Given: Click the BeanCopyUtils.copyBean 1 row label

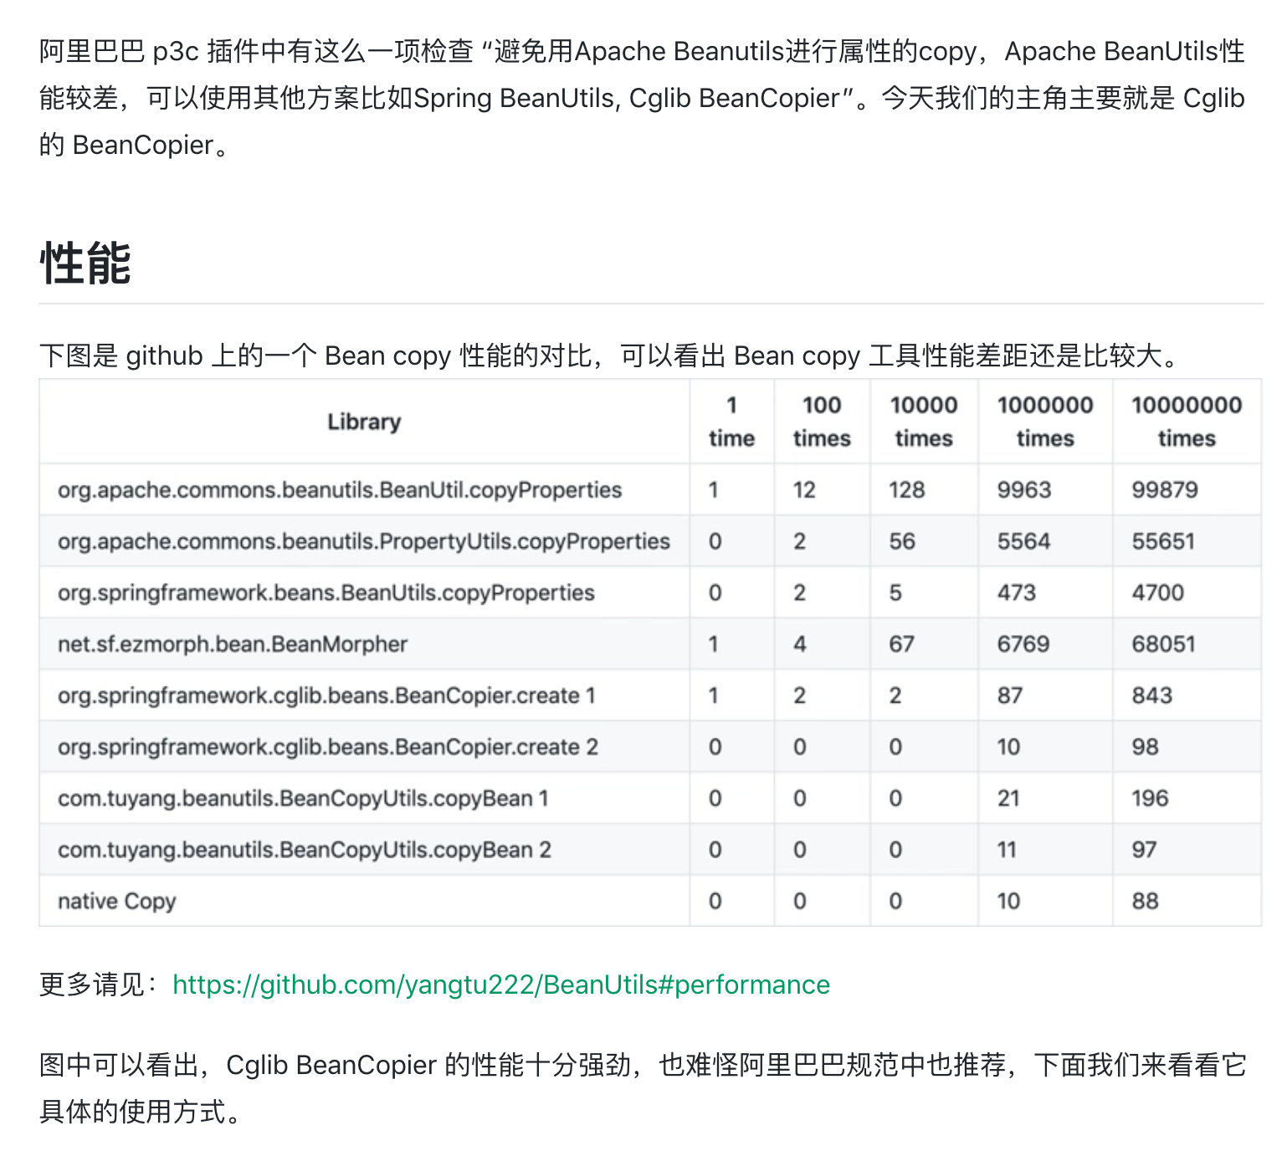Looking at the screenshot, I should tap(303, 799).
